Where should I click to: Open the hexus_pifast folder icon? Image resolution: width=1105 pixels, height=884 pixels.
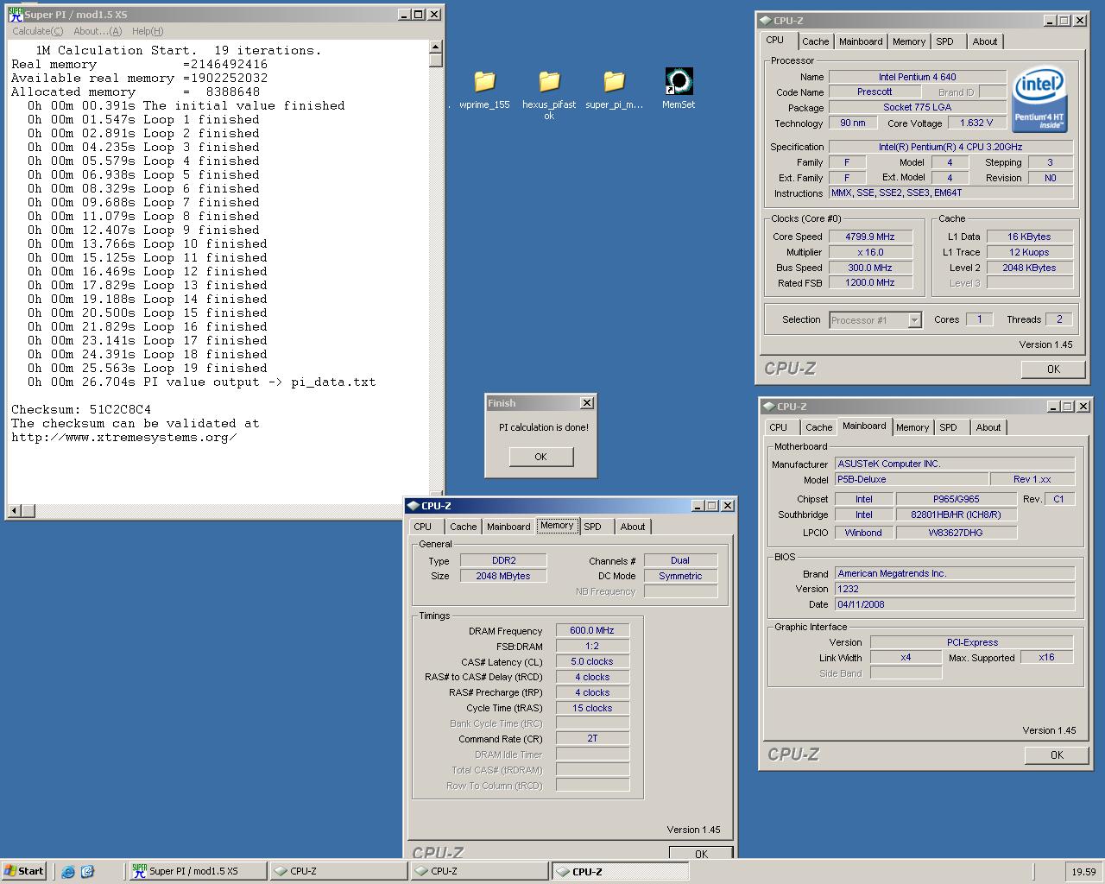pos(549,82)
